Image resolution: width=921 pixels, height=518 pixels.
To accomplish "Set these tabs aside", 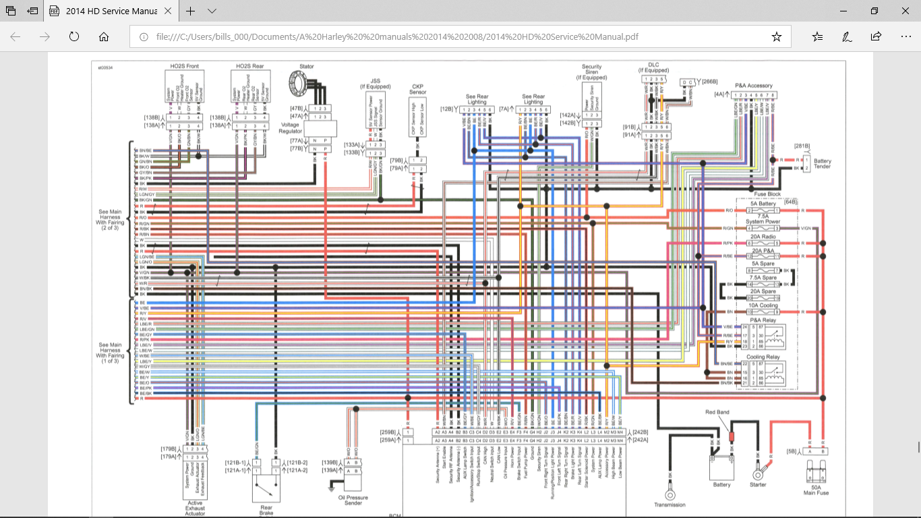I will pyautogui.click(x=32, y=11).
